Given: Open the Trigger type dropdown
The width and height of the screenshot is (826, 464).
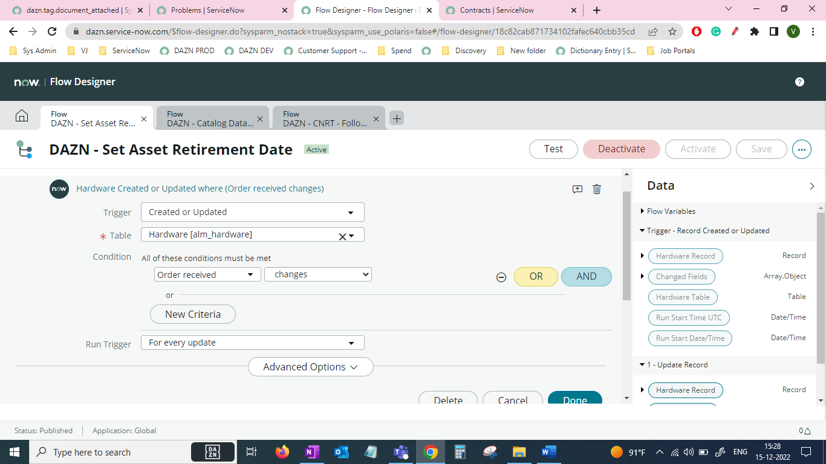Looking at the screenshot, I should click(253, 212).
